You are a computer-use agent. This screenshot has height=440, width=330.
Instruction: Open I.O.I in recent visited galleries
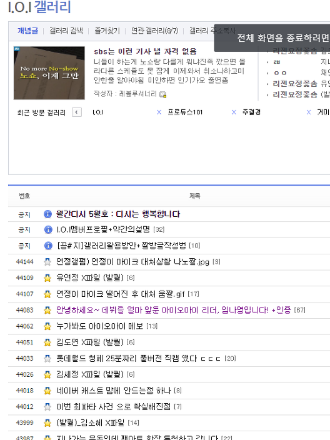click(98, 112)
